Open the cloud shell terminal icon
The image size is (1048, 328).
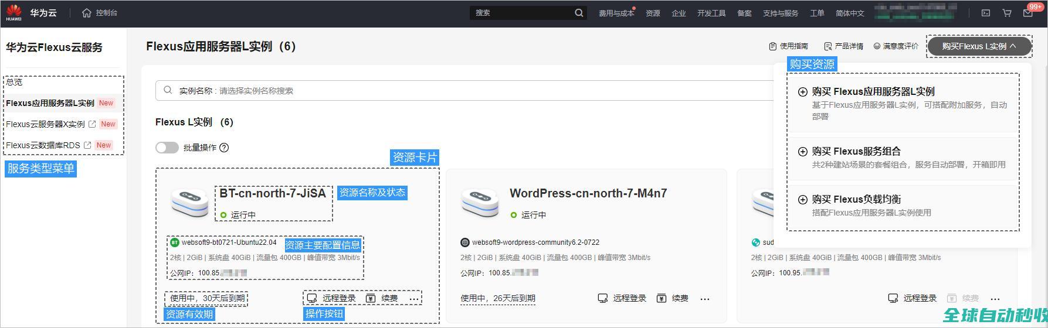pos(986,13)
